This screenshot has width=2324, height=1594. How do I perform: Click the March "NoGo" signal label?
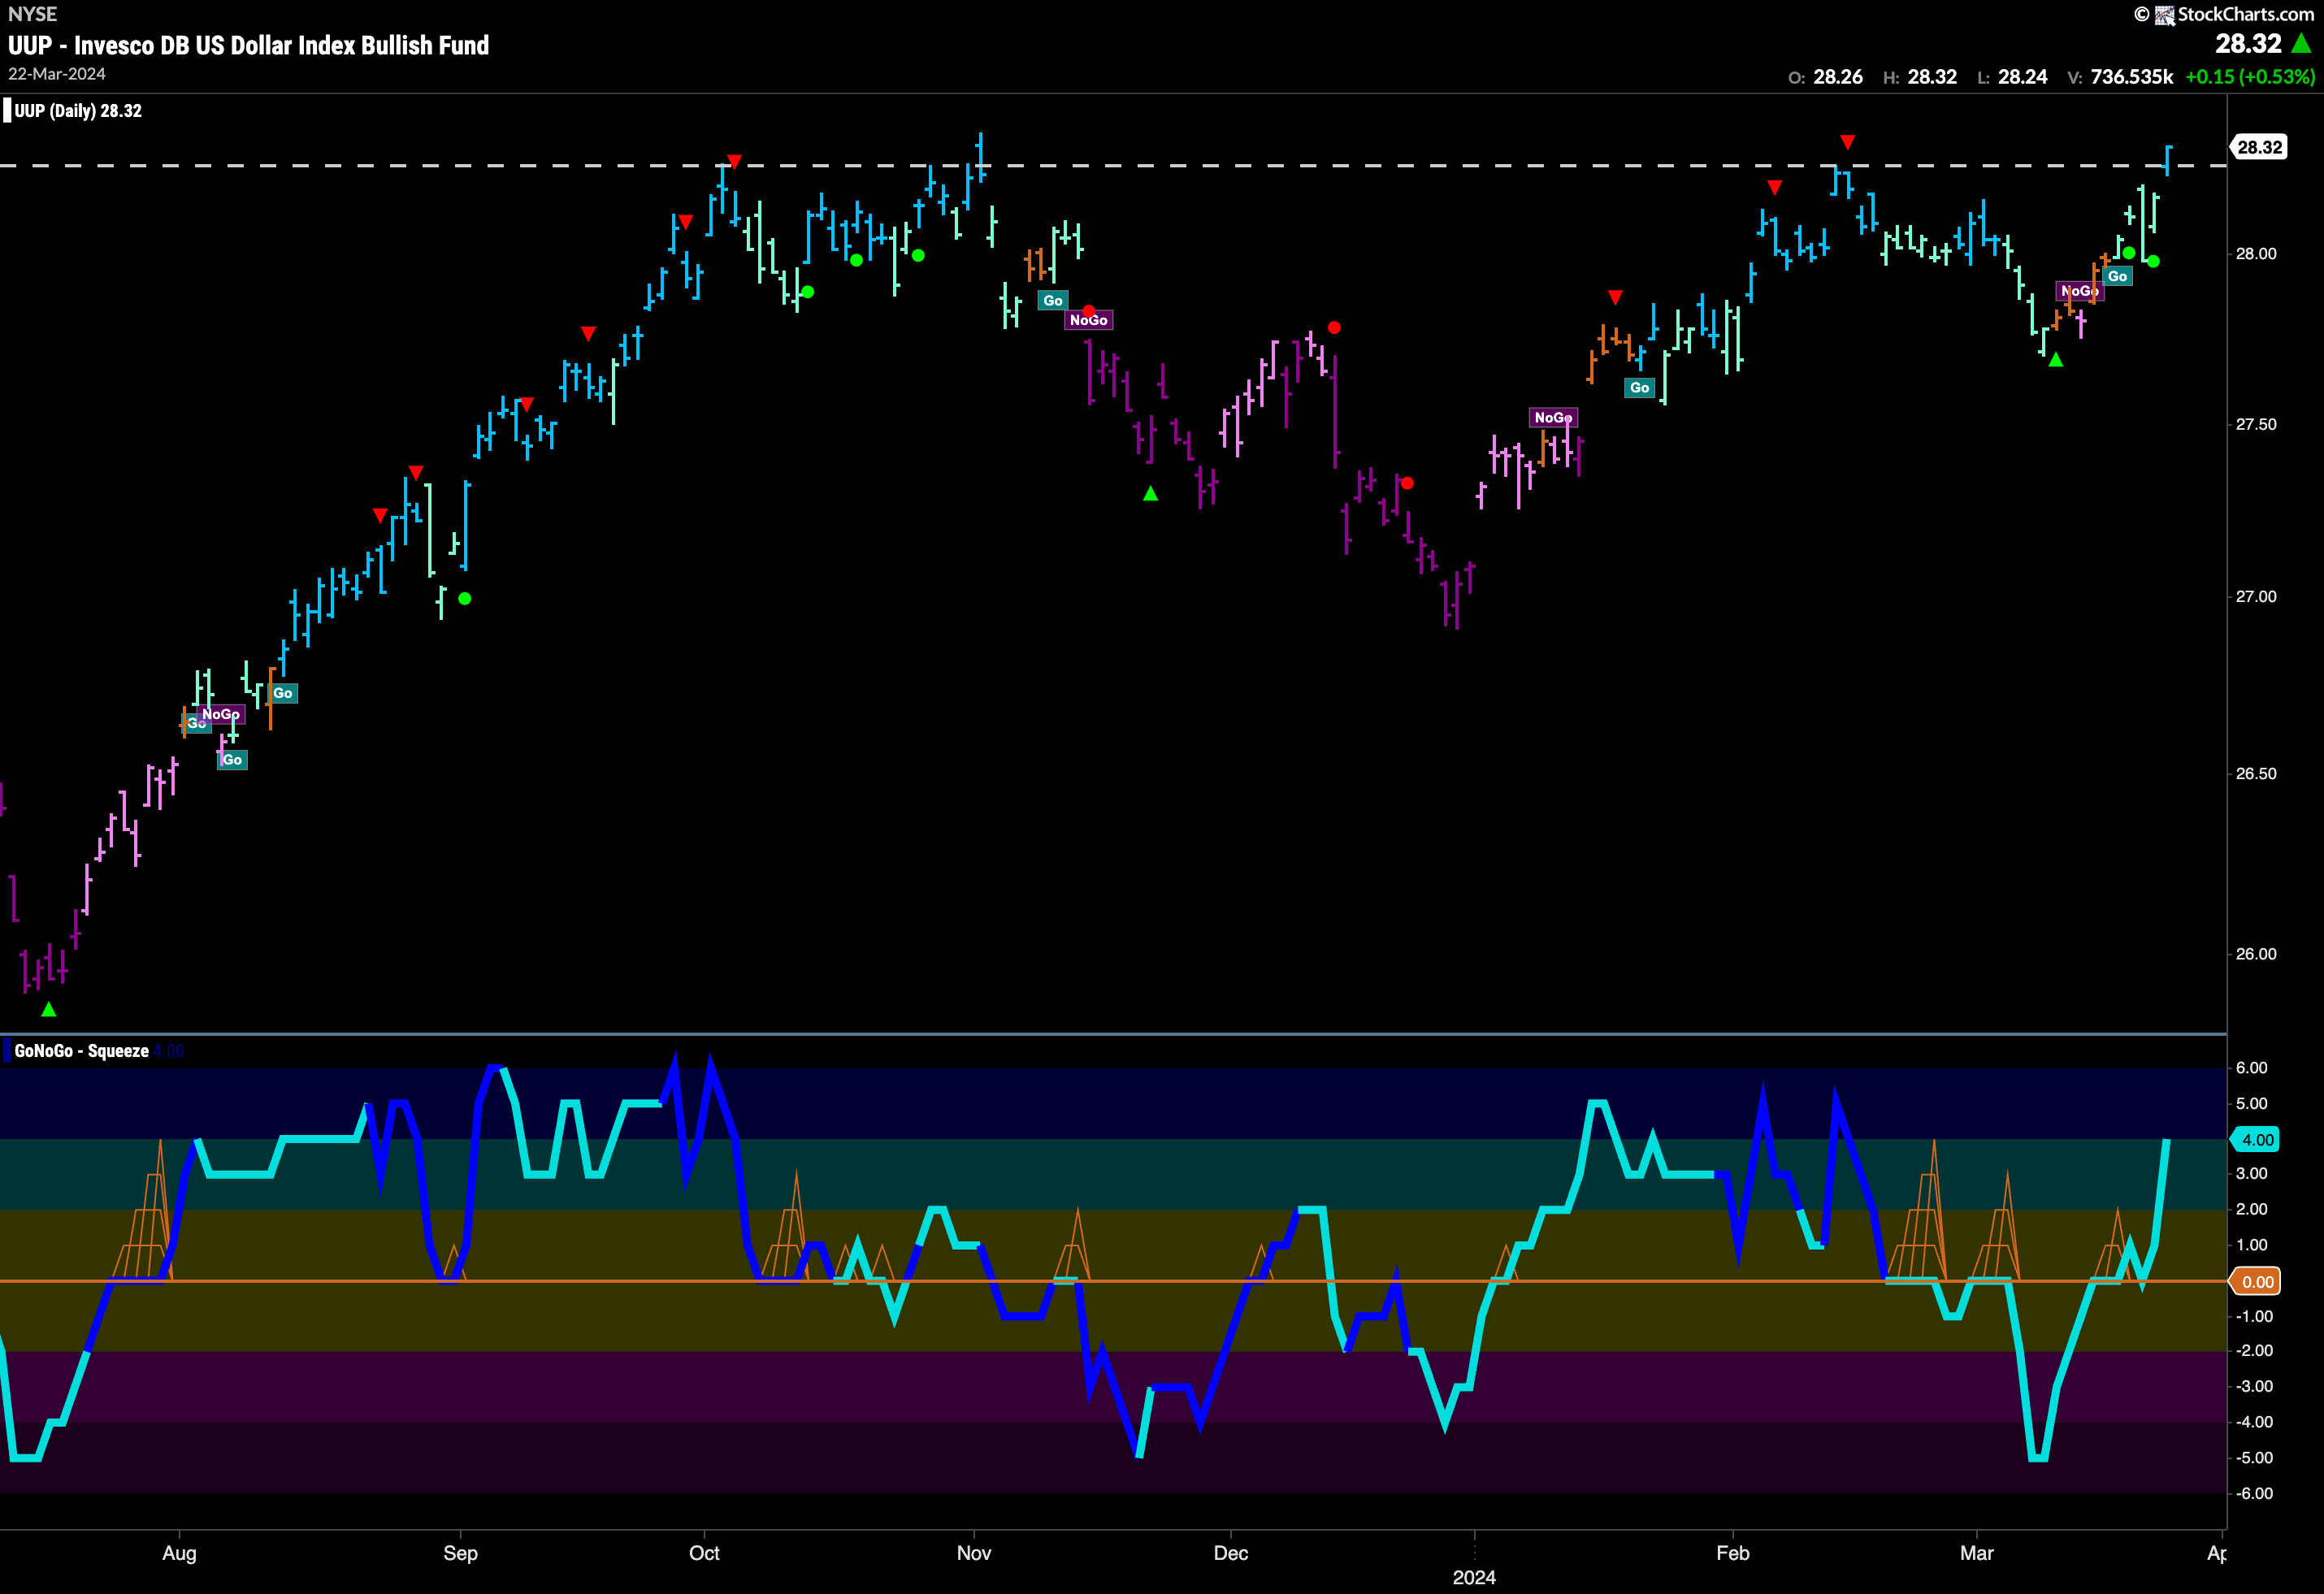click(2079, 291)
